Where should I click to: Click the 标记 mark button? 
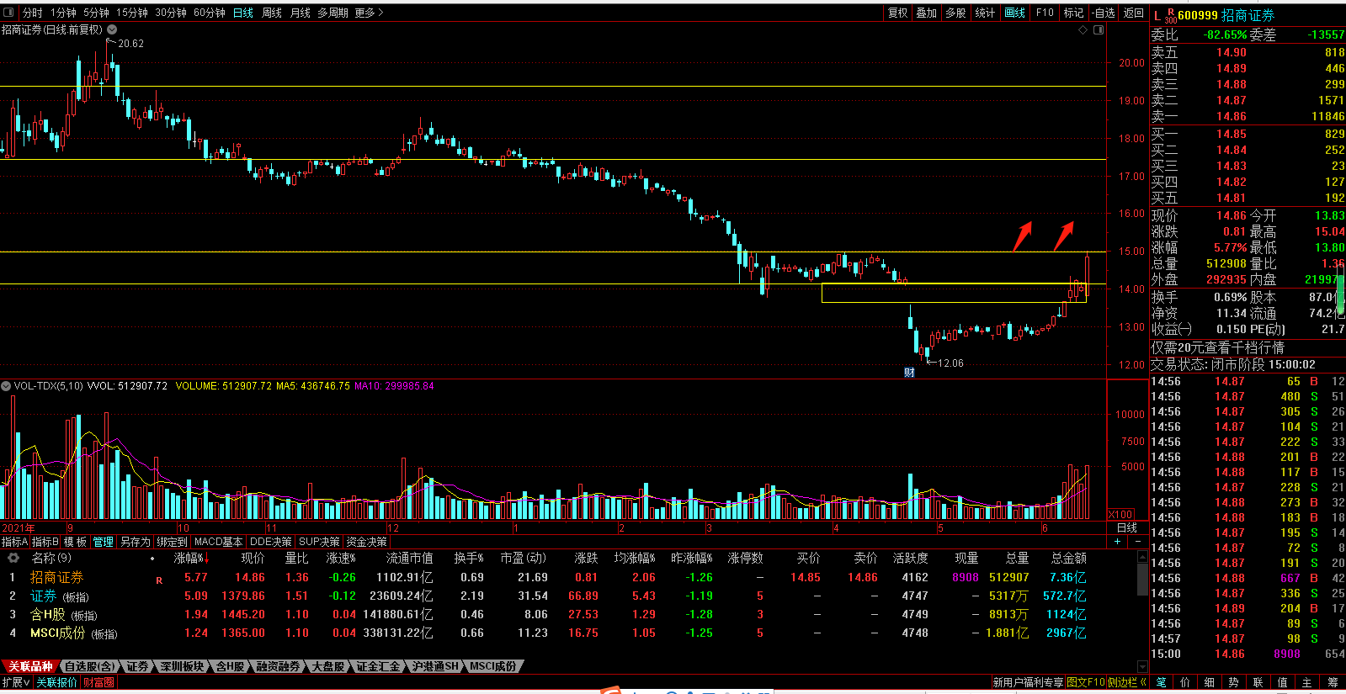(1073, 13)
